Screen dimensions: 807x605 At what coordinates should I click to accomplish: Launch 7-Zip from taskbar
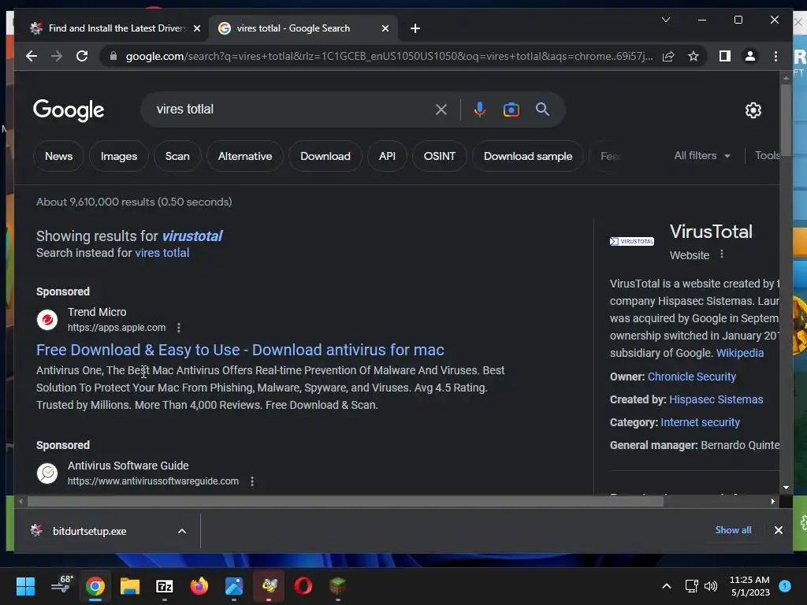click(x=164, y=586)
